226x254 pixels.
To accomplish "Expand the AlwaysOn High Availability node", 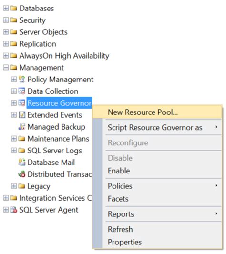I will 6,56.
